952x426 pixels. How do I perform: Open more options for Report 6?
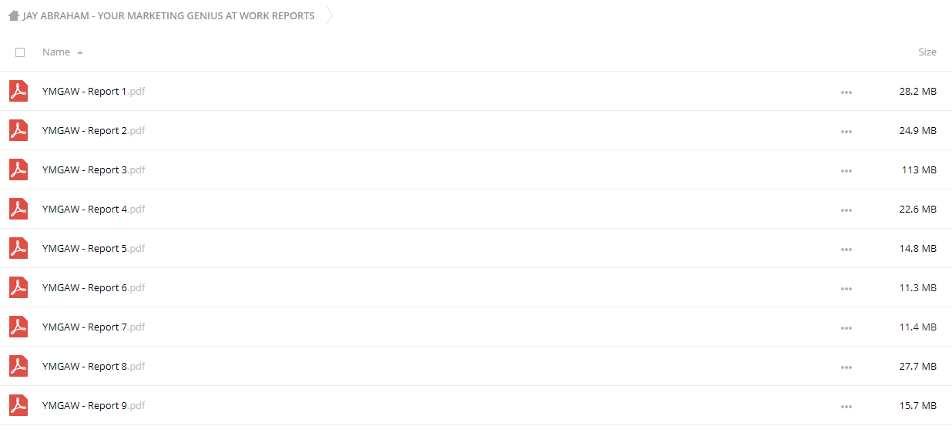(x=846, y=288)
